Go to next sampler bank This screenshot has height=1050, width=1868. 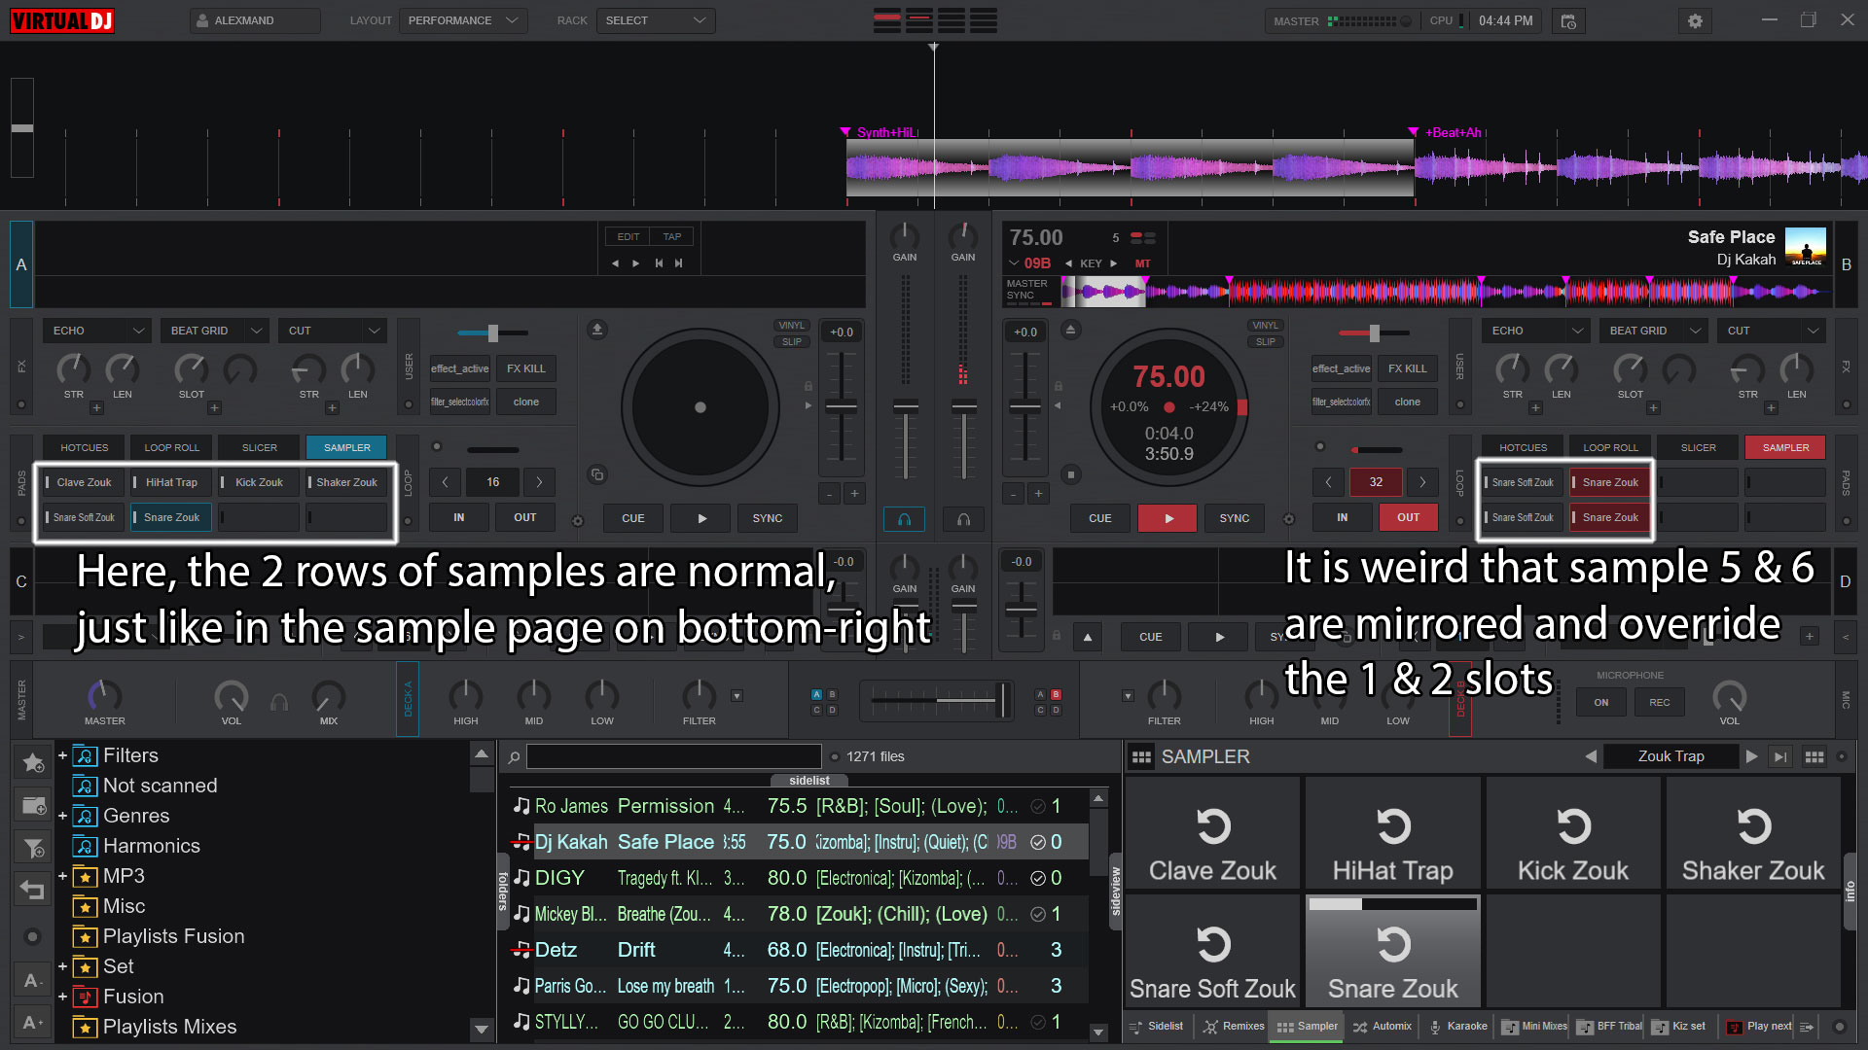tap(1751, 756)
